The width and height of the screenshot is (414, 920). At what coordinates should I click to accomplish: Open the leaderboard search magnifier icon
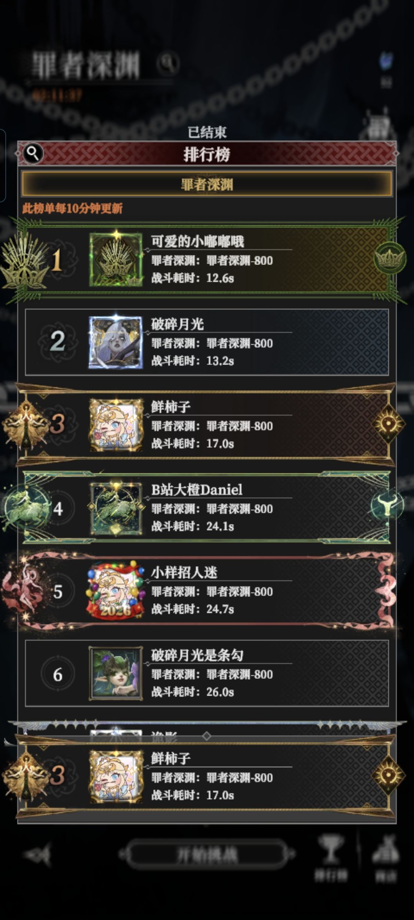pos(33,154)
